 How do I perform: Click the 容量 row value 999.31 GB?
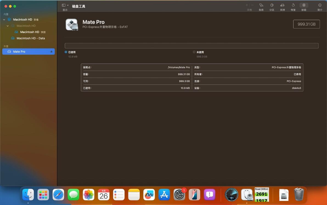[x=184, y=74]
